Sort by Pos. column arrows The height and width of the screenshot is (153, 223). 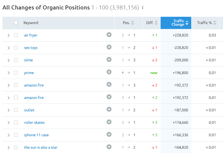(x=132, y=23)
